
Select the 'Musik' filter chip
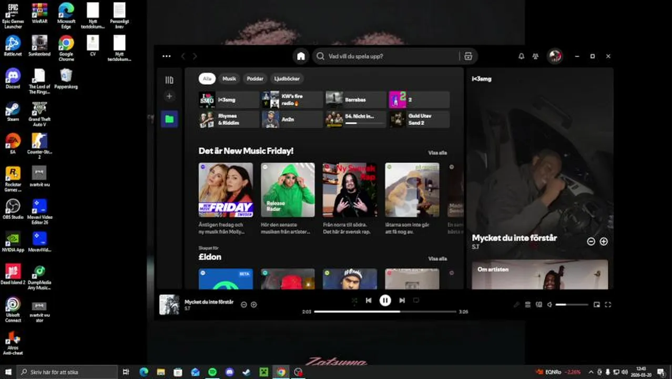229,78
